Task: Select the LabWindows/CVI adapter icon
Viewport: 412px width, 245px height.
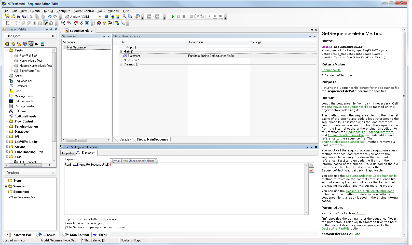Action: click(13, 44)
